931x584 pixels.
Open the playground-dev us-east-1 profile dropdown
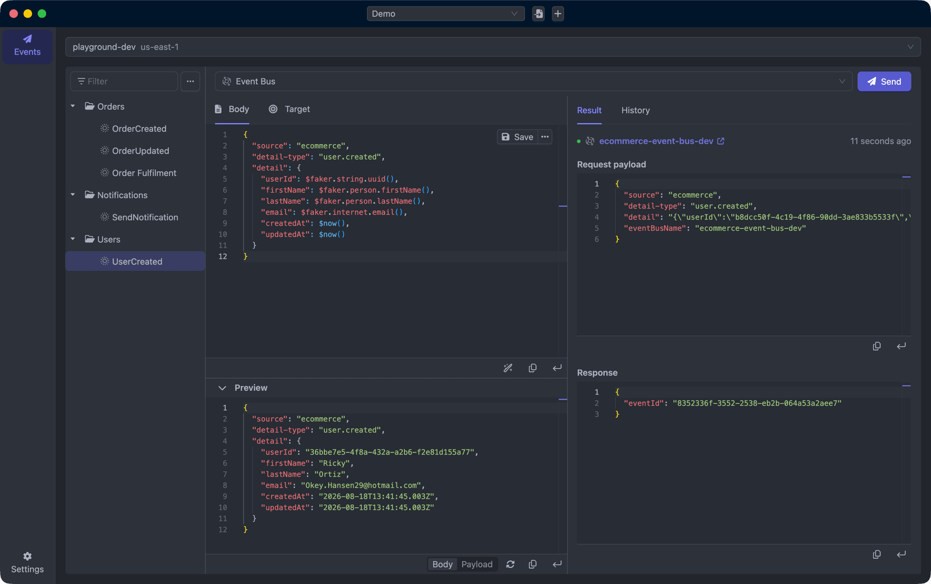[493, 47]
